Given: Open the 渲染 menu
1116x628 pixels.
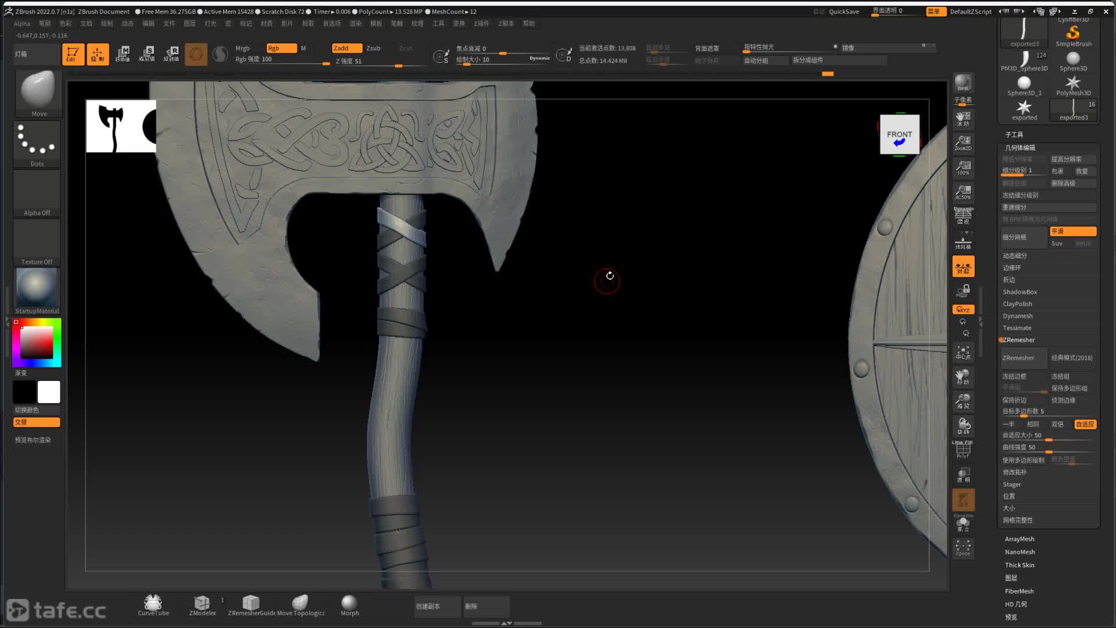Looking at the screenshot, I should click(x=355, y=24).
